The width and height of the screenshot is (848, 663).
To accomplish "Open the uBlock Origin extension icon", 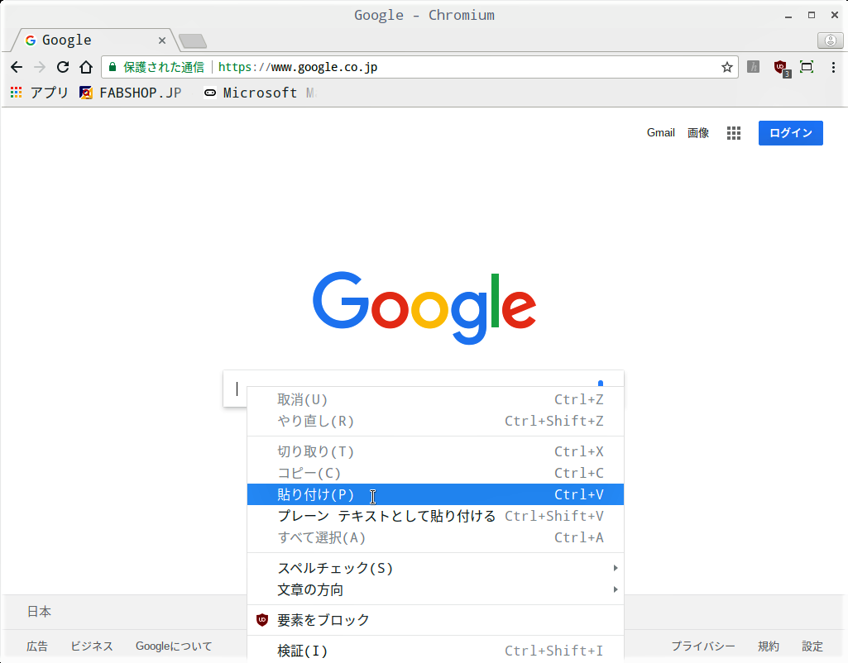I will pyautogui.click(x=782, y=68).
